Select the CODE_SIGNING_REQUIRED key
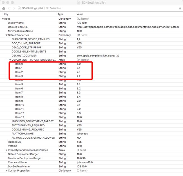The height and width of the screenshot is (176, 183). [28, 129]
